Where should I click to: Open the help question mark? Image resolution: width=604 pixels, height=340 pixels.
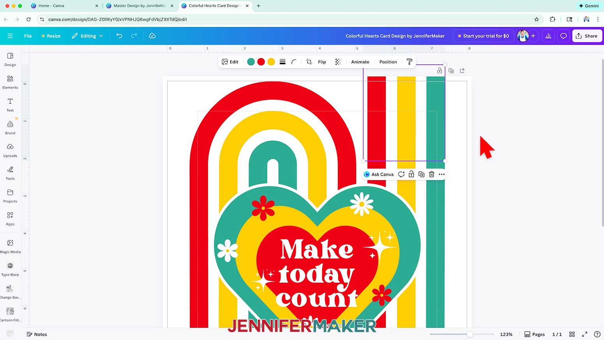click(x=597, y=334)
